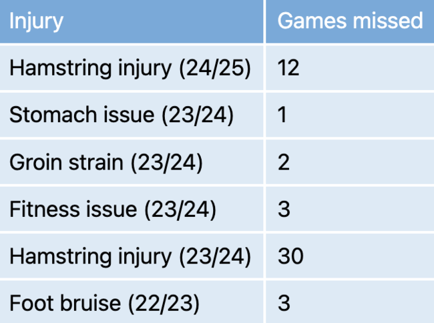
Task: Click the Fitness issue (23/24) cell
Action: coord(132,209)
